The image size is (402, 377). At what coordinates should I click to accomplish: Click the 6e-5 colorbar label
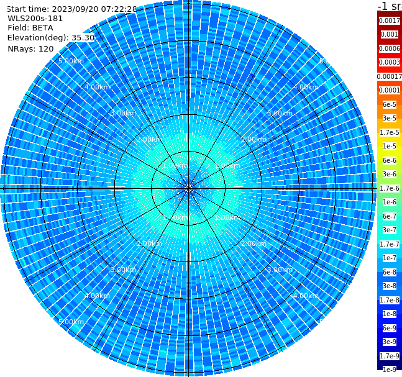[390, 104]
